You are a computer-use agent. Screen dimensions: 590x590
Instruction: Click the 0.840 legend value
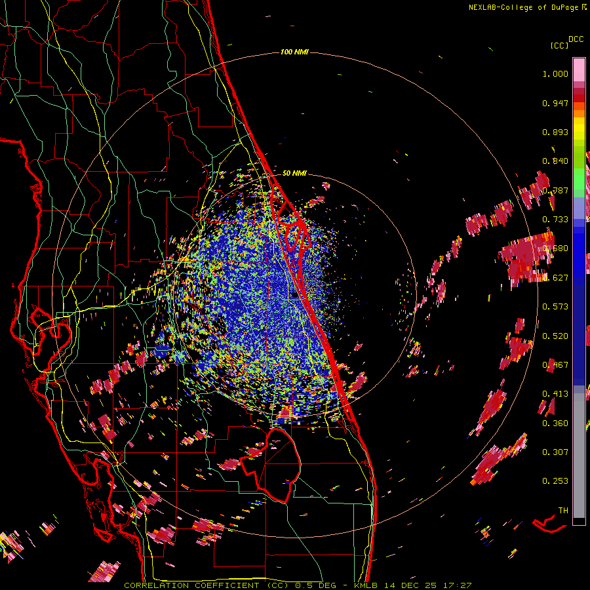555,161
